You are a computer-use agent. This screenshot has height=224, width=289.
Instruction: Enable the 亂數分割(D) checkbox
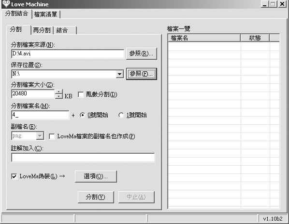click(x=81, y=94)
